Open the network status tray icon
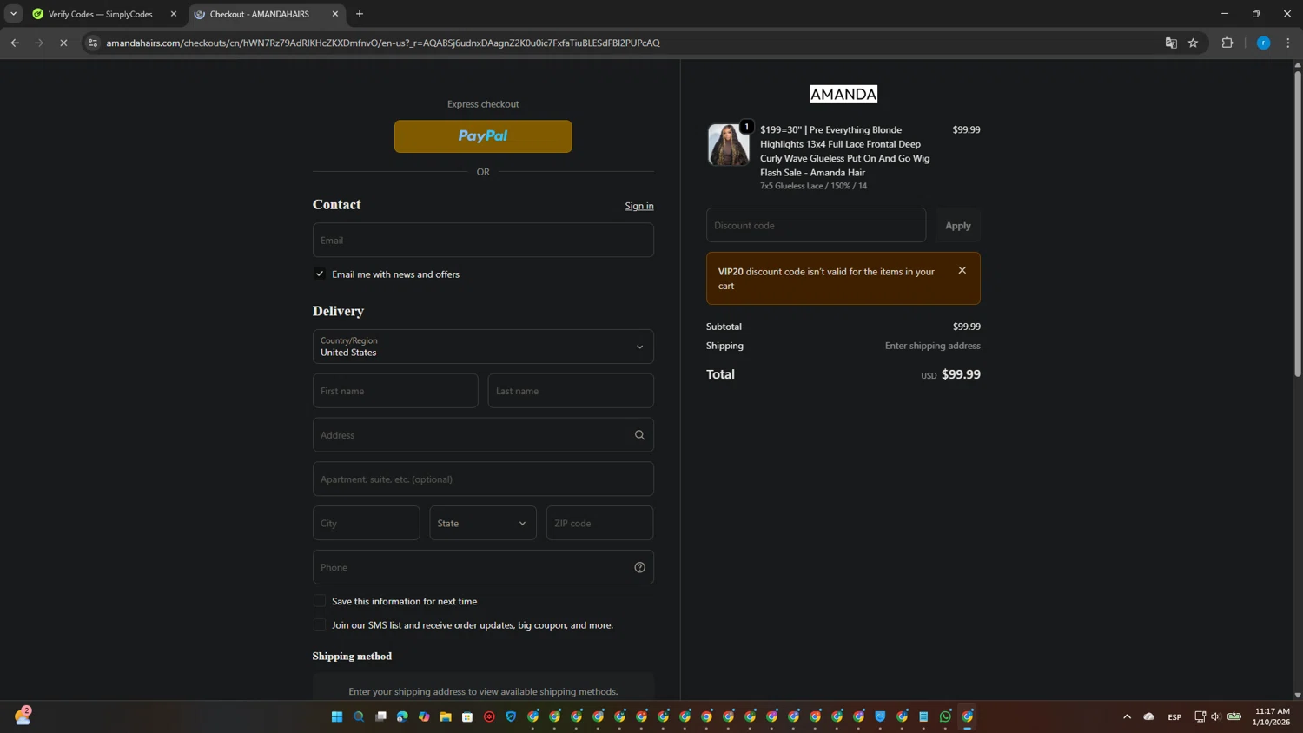The width and height of the screenshot is (1303, 733). pos(1200,716)
